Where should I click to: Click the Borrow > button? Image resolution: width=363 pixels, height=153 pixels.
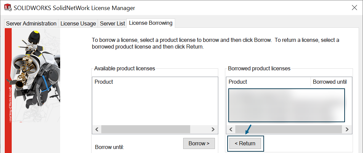coord(199,144)
